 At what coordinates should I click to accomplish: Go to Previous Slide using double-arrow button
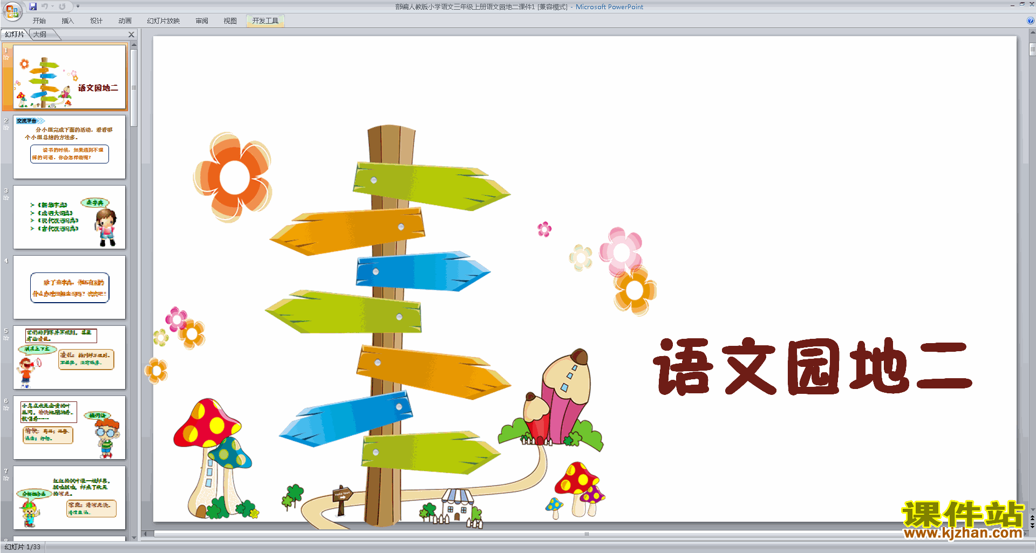tap(1032, 518)
